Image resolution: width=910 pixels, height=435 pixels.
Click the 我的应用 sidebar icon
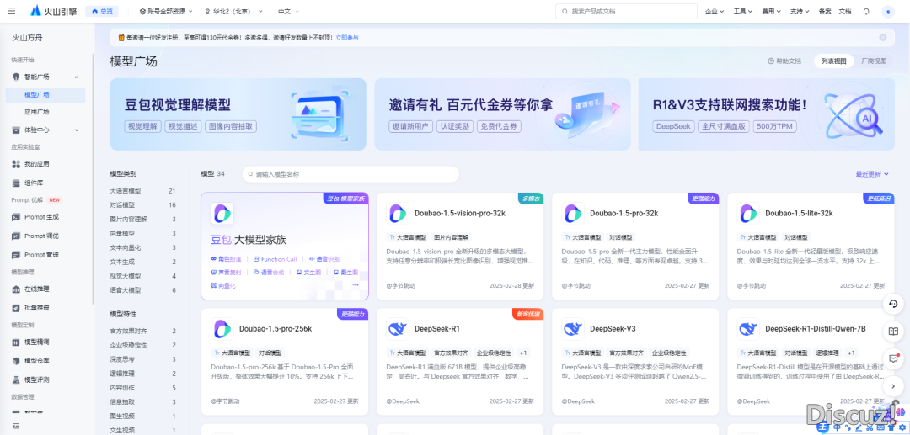pyautogui.click(x=16, y=165)
